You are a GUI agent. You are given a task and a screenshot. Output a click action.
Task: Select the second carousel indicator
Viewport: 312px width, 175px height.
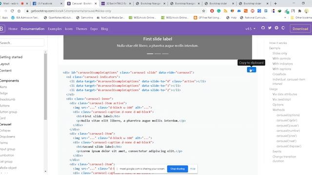pos(157,53)
